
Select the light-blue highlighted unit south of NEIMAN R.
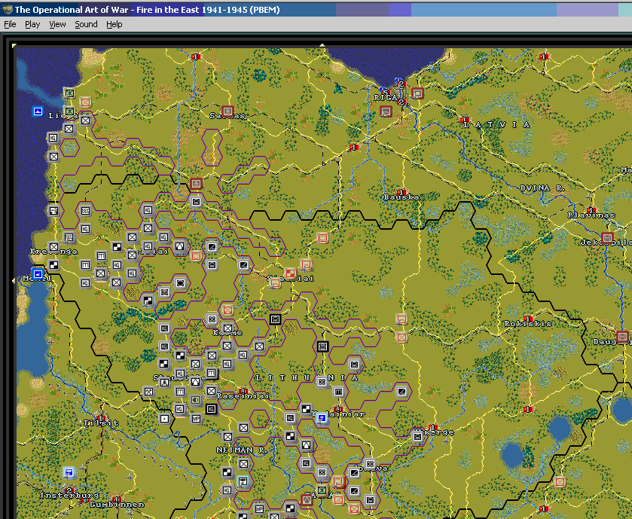243,481
